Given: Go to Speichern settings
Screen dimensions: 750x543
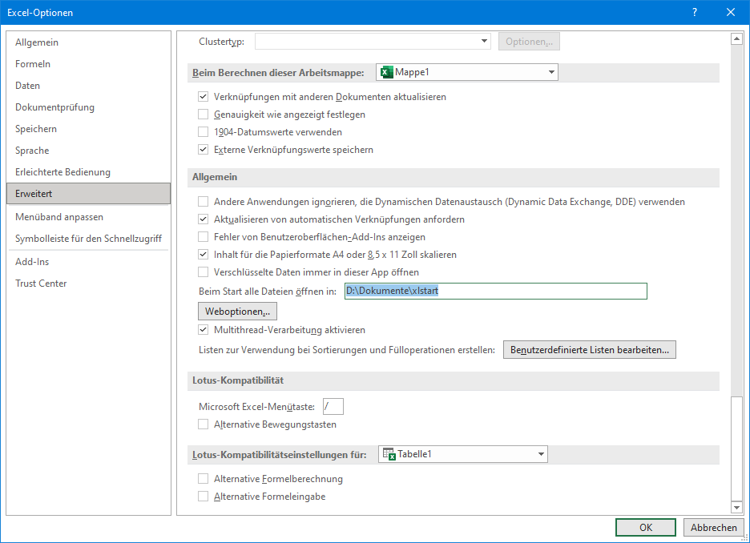Looking at the screenshot, I should [x=88, y=129].
